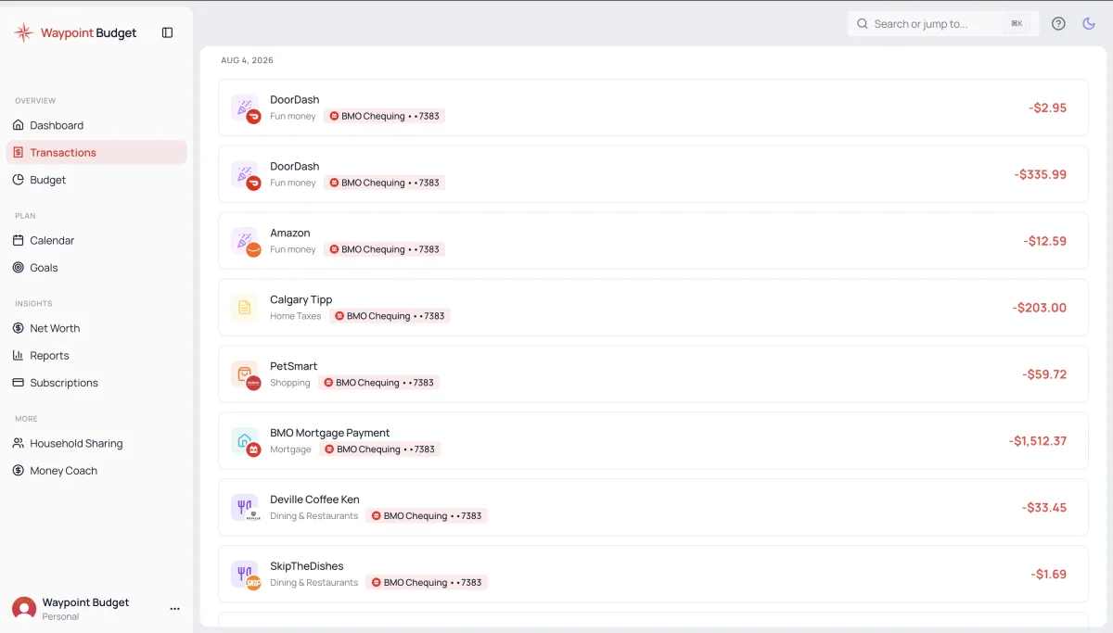Screen dimensions: 1113x633
Task: Click the Calgary Tipp category icon
Action: (245, 308)
